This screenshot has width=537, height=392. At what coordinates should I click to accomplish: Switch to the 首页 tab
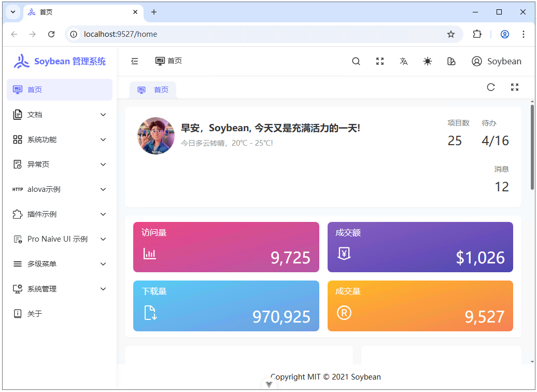(152, 89)
